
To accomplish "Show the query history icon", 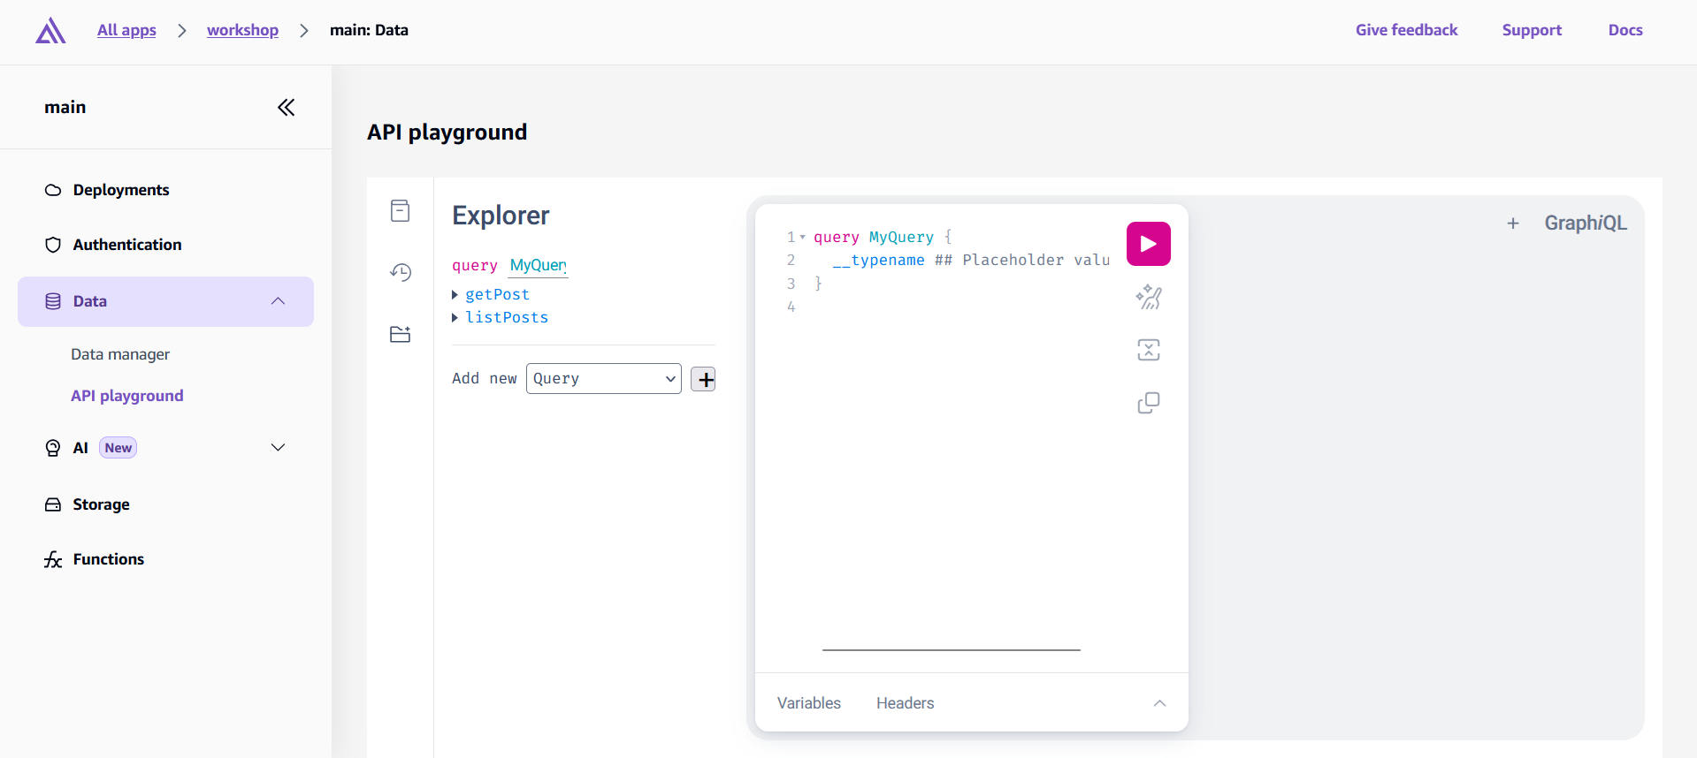I will [x=401, y=272].
